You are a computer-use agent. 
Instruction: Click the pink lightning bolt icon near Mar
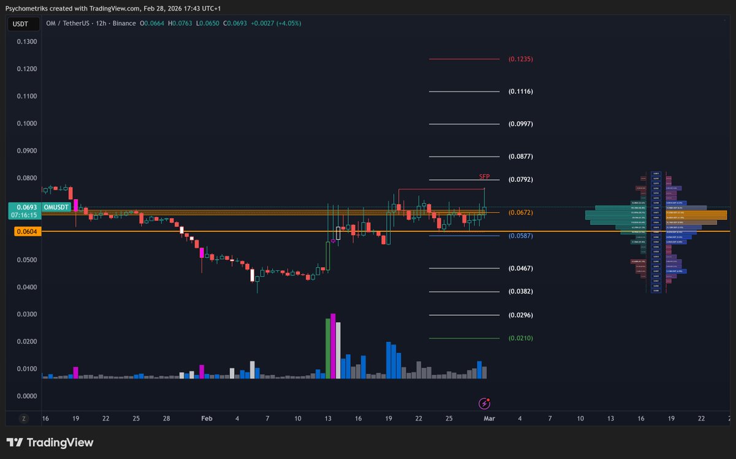tap(485, 403)
